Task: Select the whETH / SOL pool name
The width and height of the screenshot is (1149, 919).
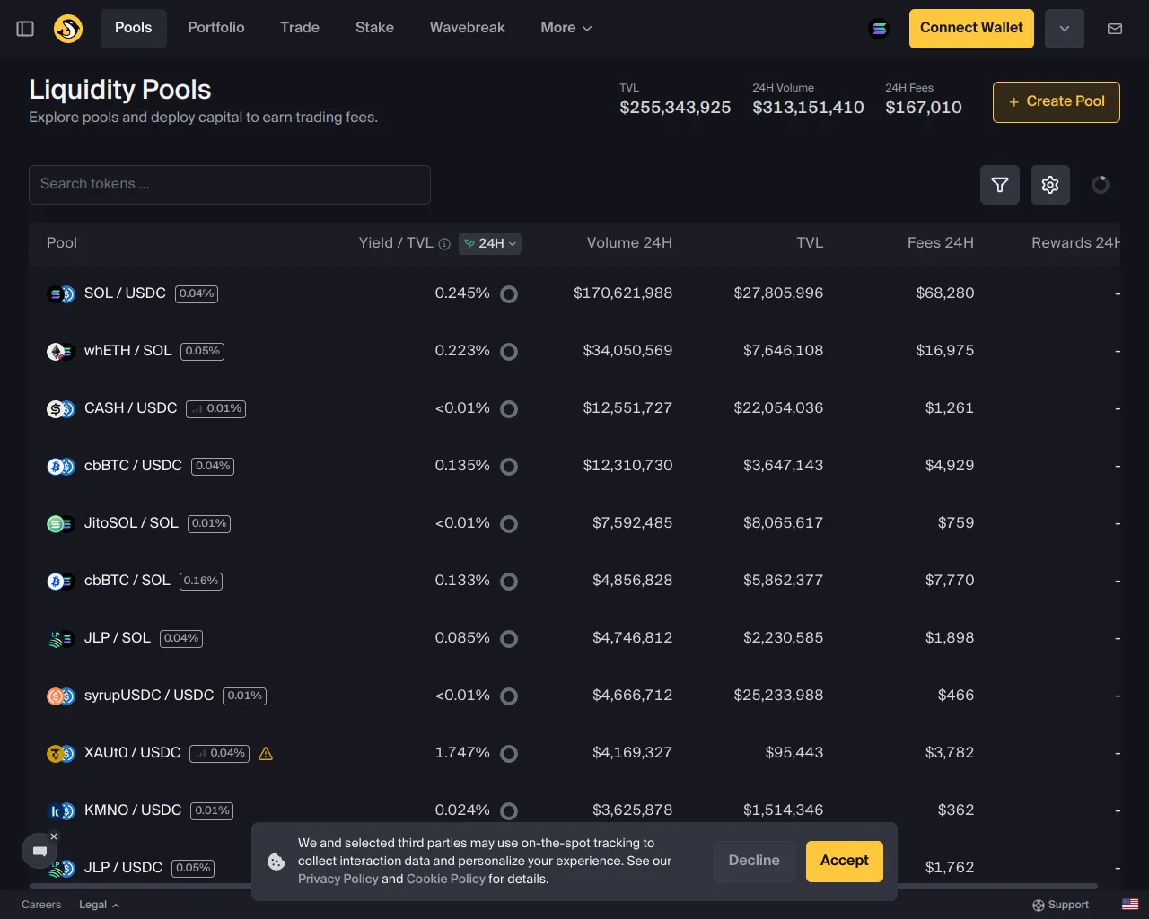Action: click(x=127, y=351)
